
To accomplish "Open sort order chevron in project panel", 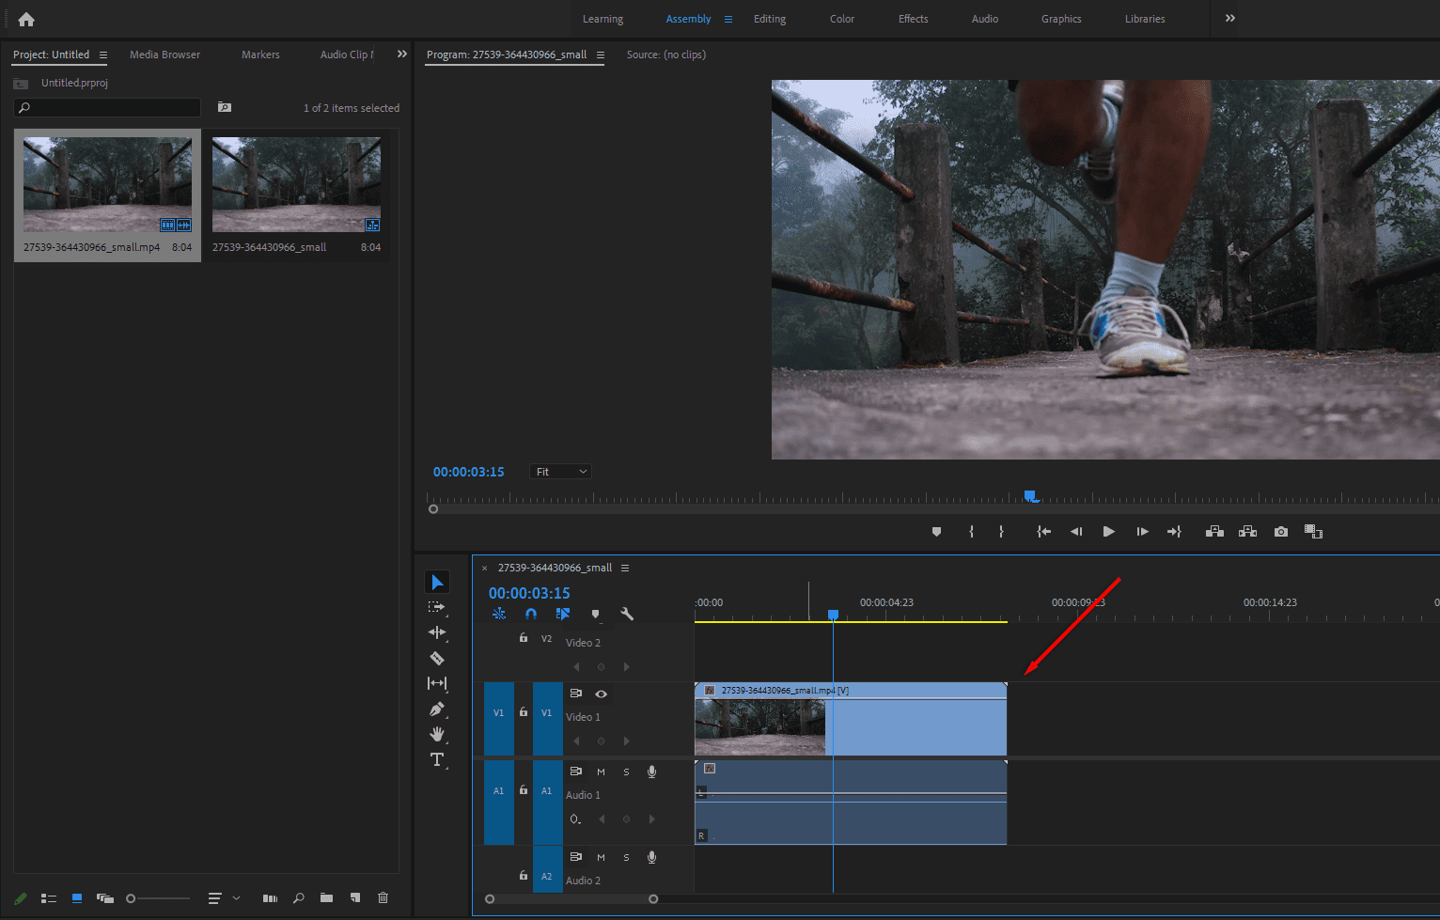I will pyautogui.click(x=237, y=897).
